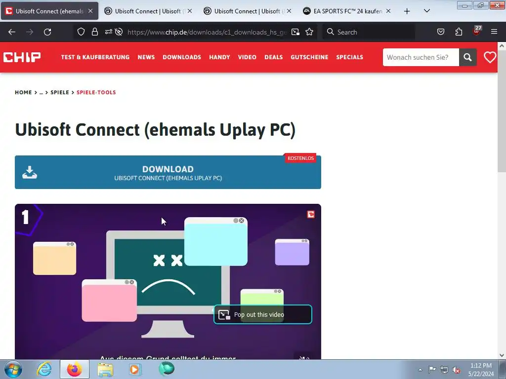Click the page vertical scrollbar thumb
Screen dimensions: 506x379
coord(502,111)
